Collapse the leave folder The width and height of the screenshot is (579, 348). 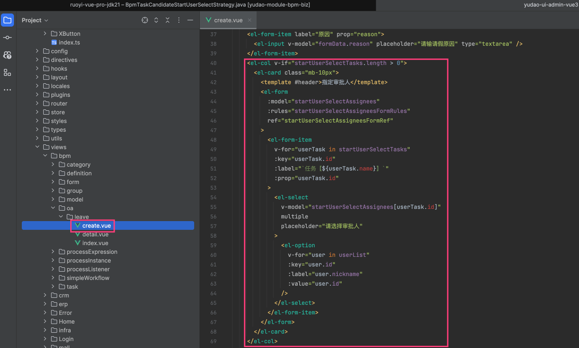[x=61, y=217]
